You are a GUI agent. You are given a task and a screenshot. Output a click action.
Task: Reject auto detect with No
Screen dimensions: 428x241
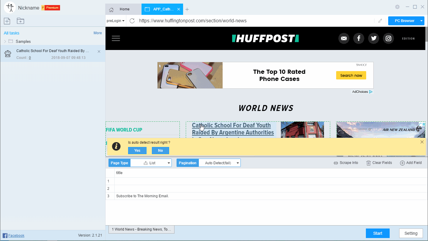160,151
